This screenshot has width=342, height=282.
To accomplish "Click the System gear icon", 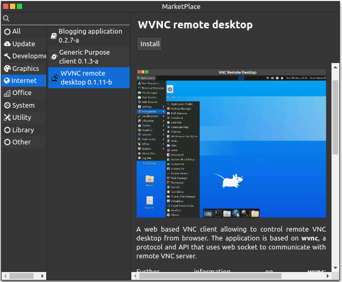I will coord(7,106).
